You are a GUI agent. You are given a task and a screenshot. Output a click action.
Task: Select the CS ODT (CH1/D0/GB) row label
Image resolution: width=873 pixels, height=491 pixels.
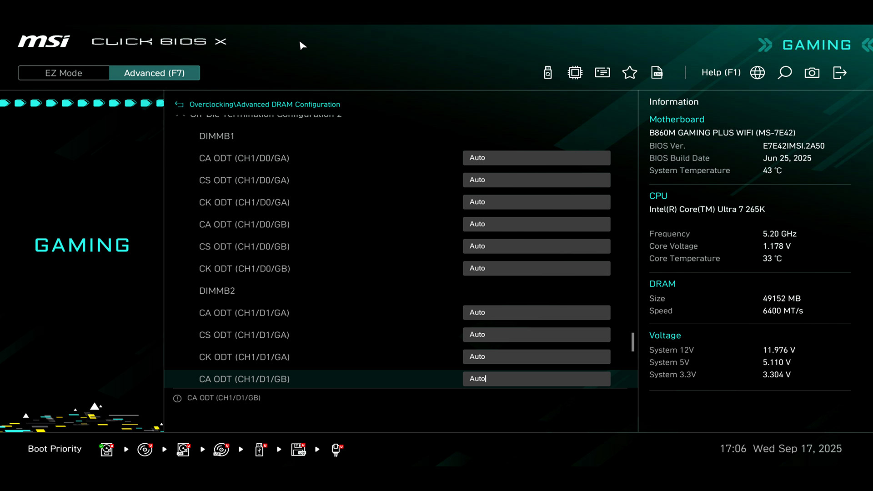click(x=244, y=246)
